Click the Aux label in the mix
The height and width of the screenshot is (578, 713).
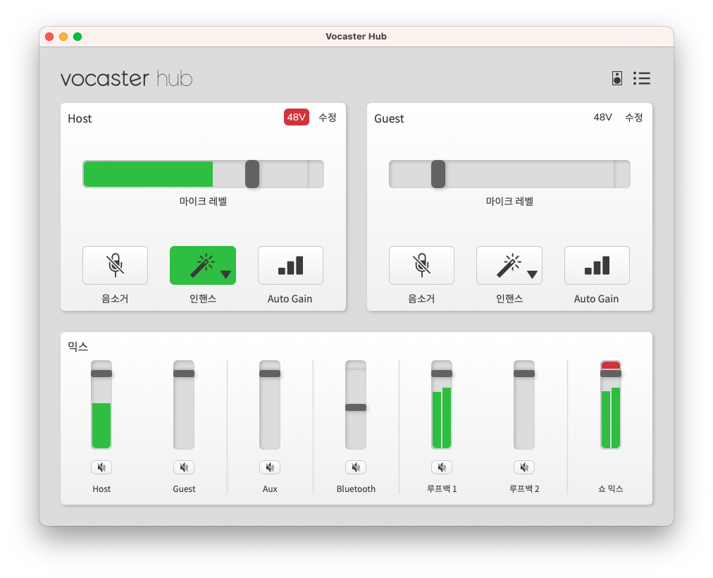[270, 489]
